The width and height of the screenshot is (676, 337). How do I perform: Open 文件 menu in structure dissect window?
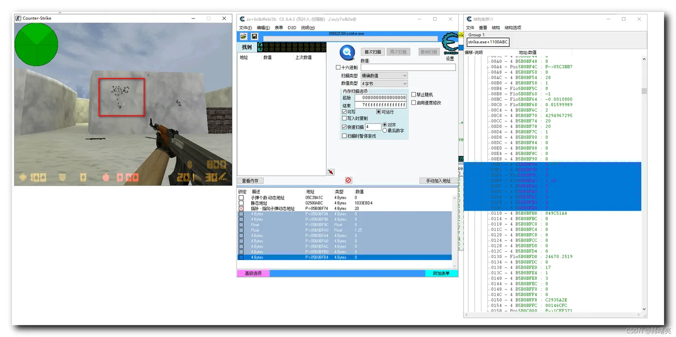tap(470, 28)
